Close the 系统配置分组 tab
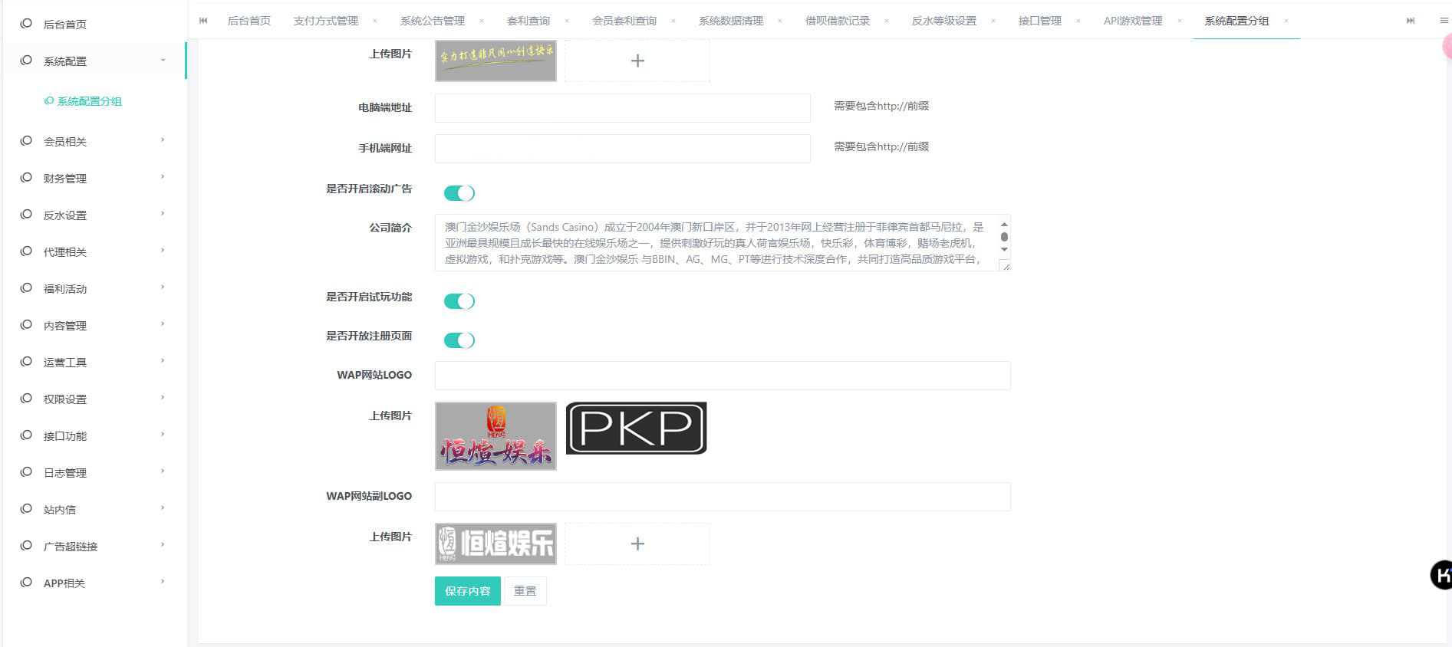 1286,21
